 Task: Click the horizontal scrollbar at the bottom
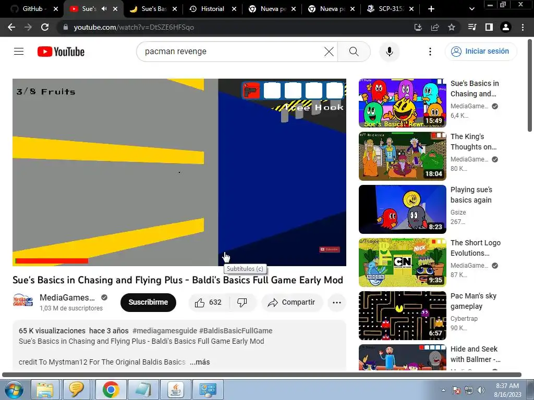[x=262, y=374]
